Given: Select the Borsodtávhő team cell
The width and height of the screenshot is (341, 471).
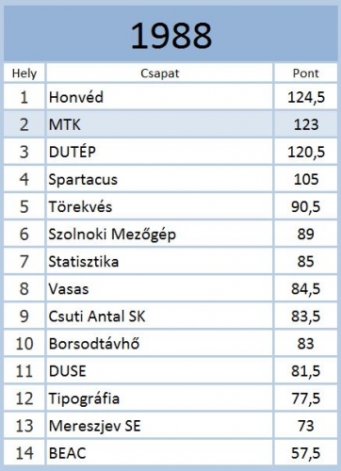Looking at the screenshot, I should [159, 344].
